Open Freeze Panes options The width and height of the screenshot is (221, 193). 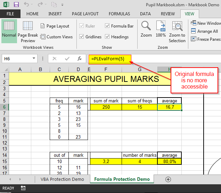[x=205, y=39]
